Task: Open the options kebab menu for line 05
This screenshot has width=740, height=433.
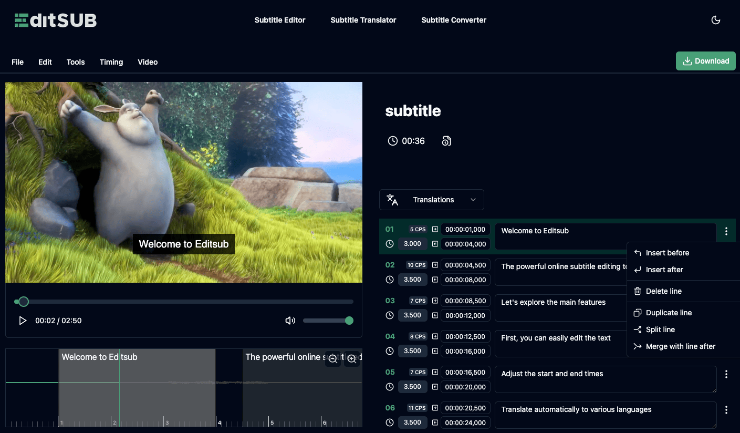Action: (726, 374)
